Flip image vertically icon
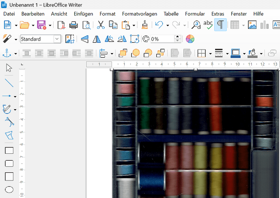 click(x=84, y=39)
